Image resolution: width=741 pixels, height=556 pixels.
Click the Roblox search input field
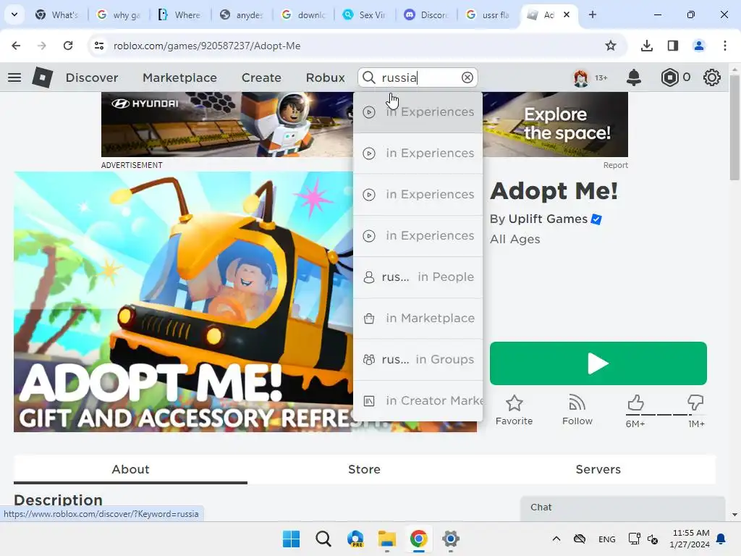pyautogui.click(x=418, y=77)
